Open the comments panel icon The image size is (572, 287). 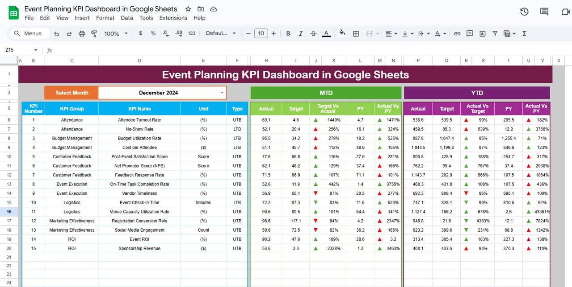544,12
